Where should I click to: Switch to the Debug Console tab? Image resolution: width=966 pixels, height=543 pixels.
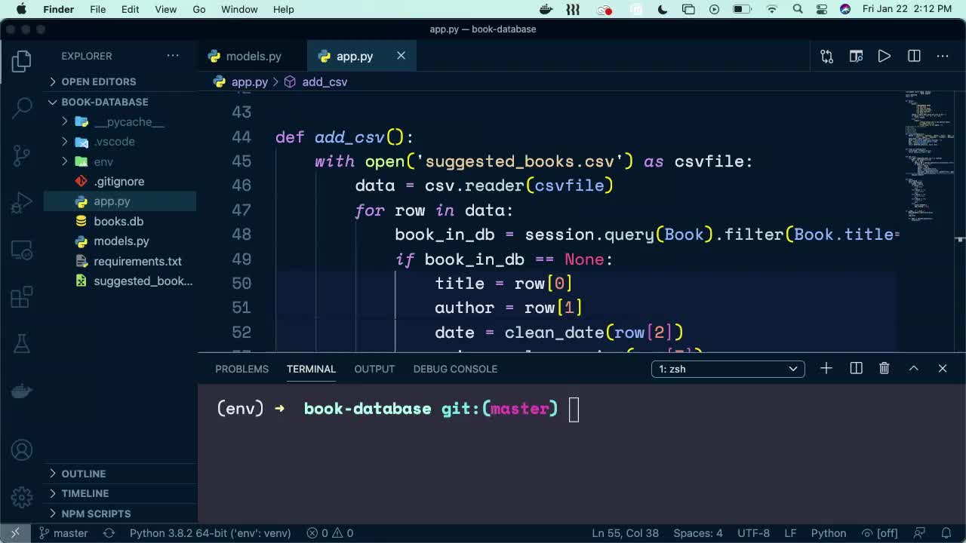[x=455, y=369]
